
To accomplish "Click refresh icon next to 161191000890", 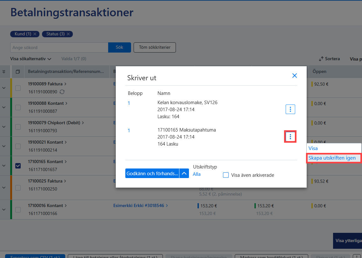I will [62, 92].
